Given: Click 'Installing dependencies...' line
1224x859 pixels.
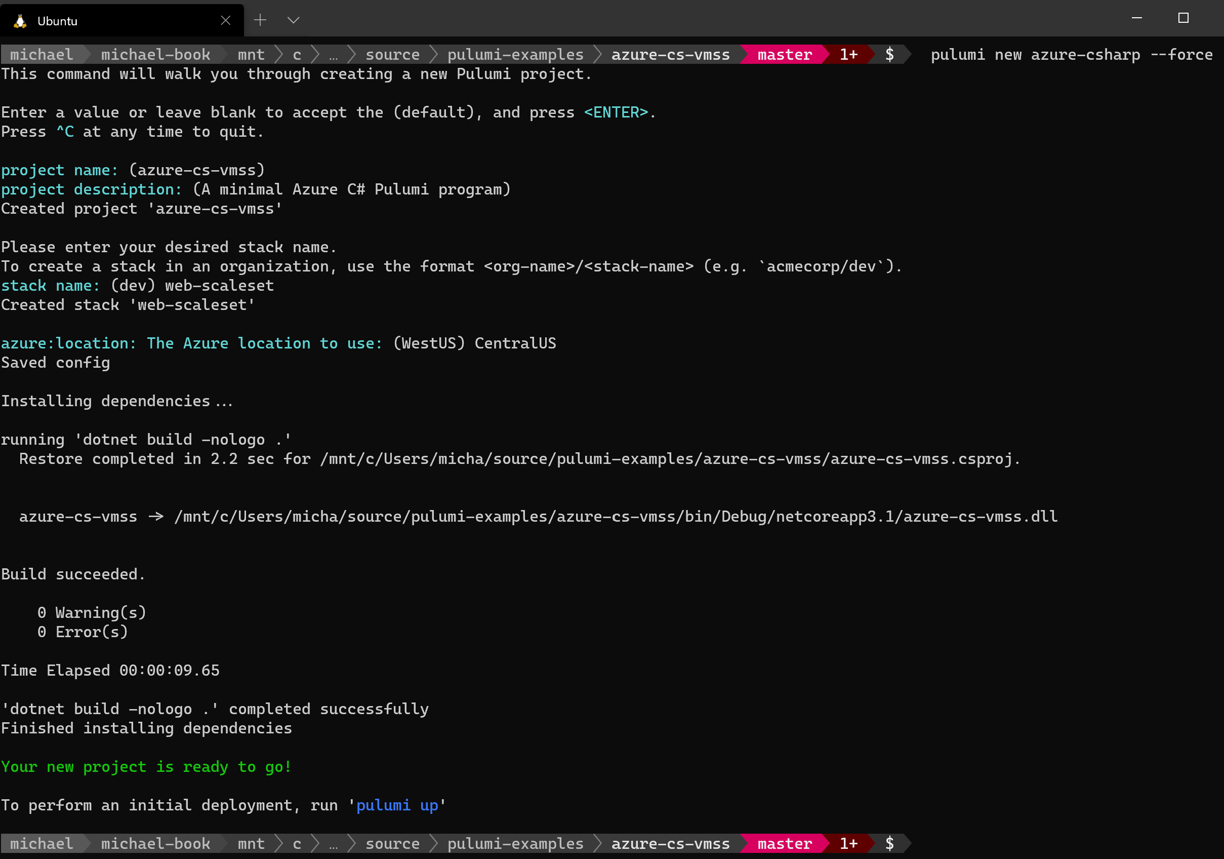Looking at the screenshot, I should pyautogui.click(x=117, y=401).
